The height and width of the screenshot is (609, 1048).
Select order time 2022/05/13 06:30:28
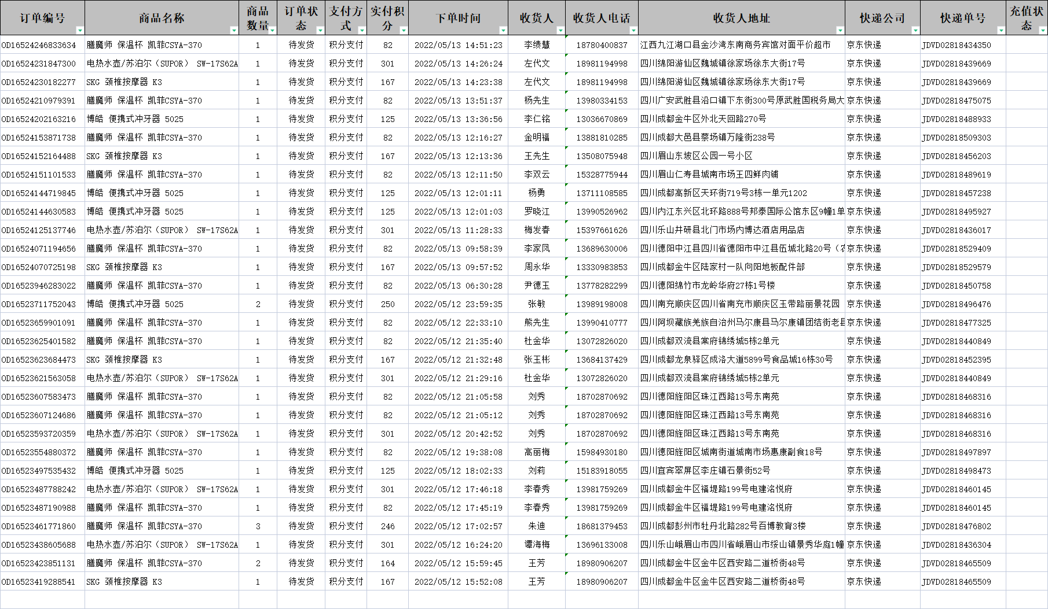tap(458, 286)
